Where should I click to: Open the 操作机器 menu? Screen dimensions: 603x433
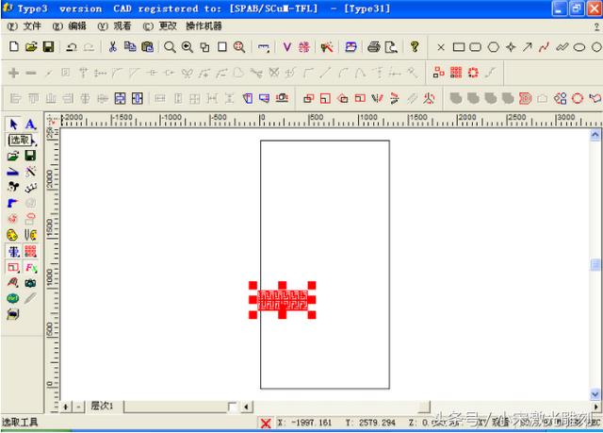(x=204, y=25)
